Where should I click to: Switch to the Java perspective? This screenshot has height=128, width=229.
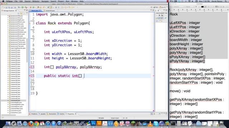point(162,7)
